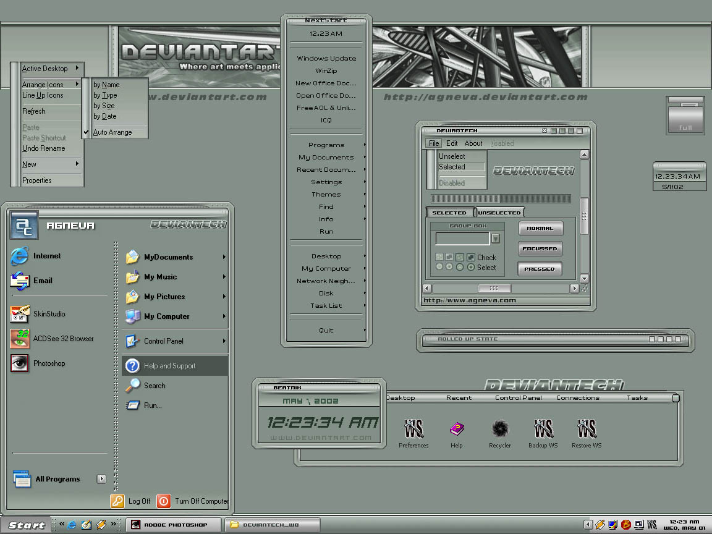Choose the enabled unselected radio in Group Box

460,268
